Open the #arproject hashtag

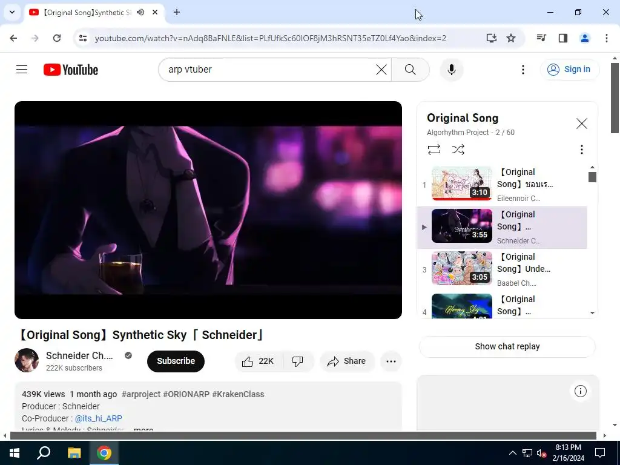[x=141, y=394]
